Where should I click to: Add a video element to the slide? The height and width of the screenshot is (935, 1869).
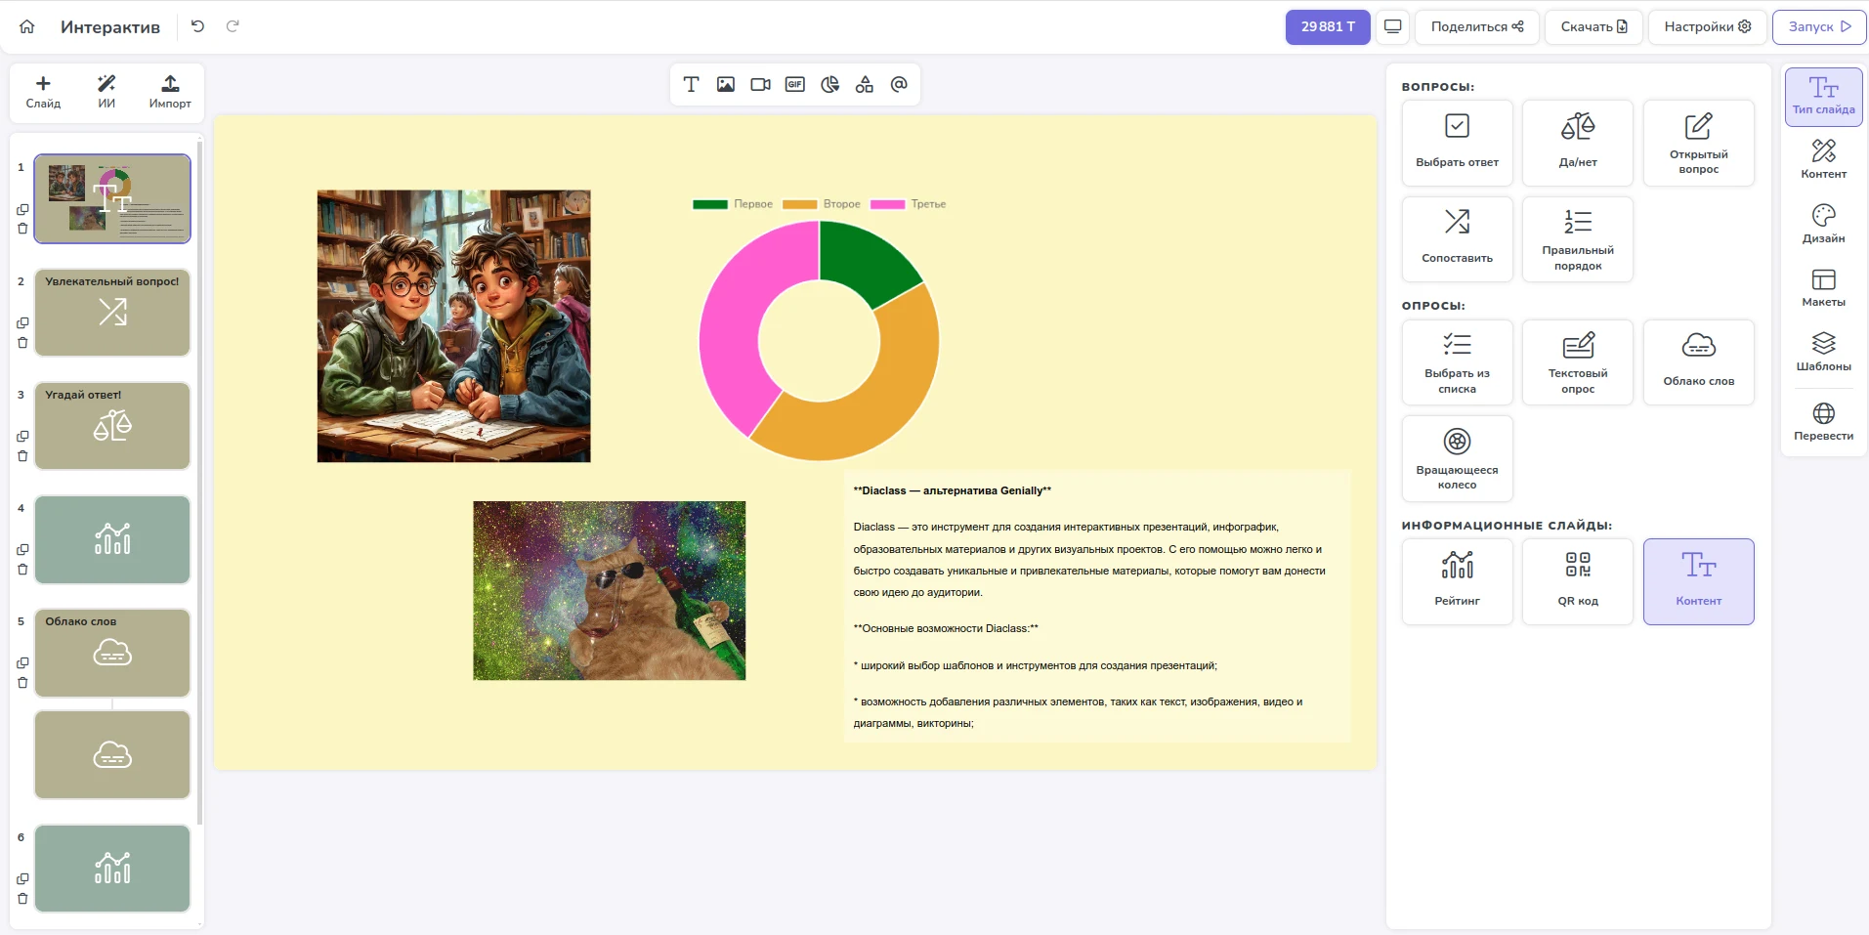tap(760, 85)
